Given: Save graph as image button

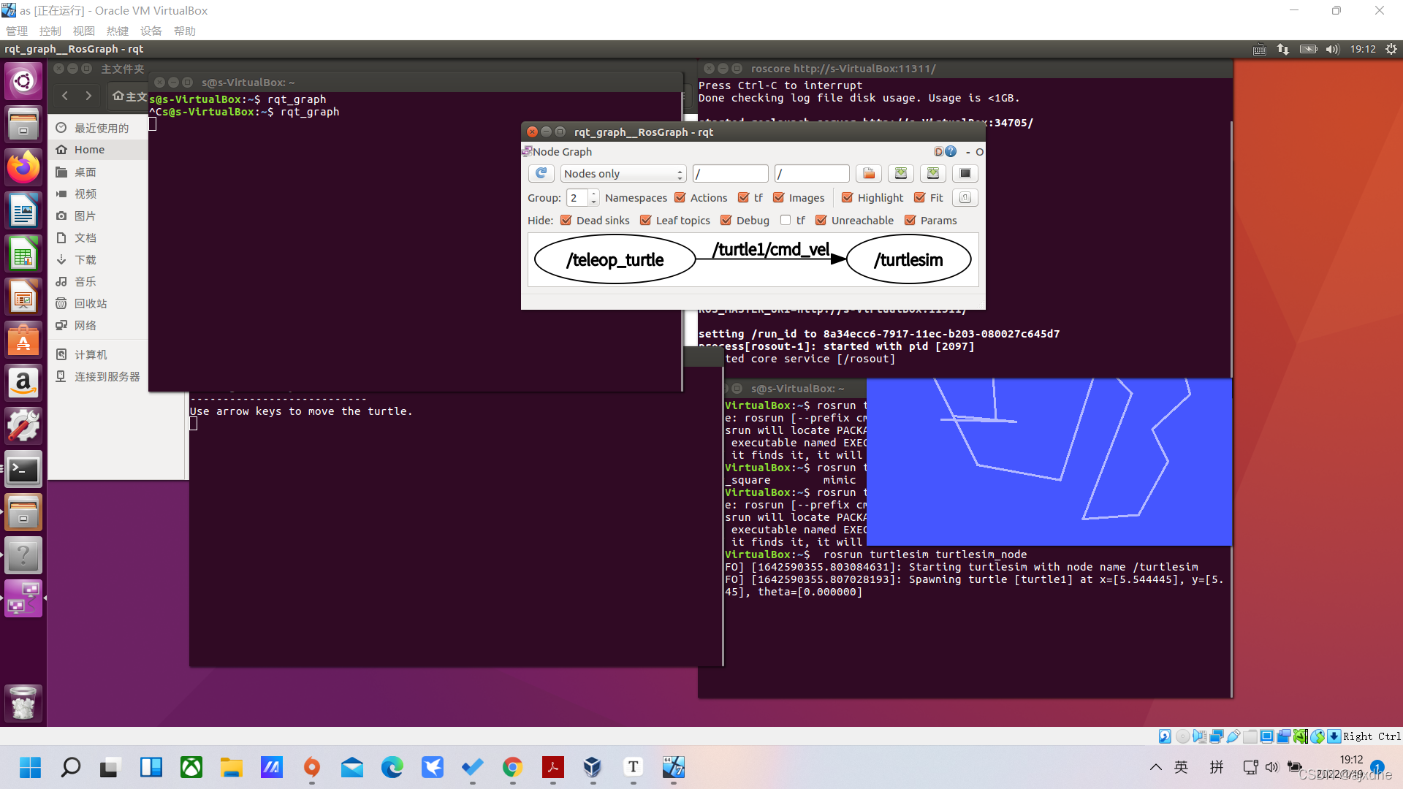Looking at the screenshot, I should pos(965,173).
